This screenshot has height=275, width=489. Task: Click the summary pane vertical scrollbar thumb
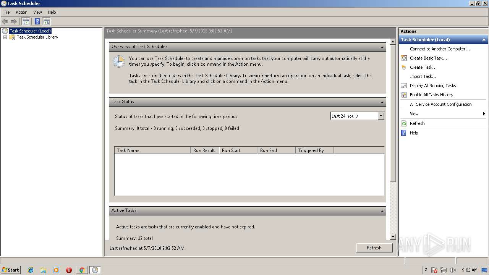393,113
